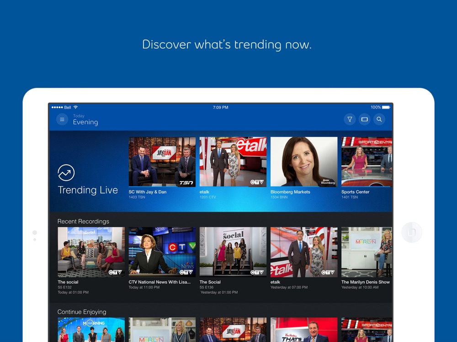Tap the 7:09 PM clock in status bar
Viewport: 457px width, 342px height.
pos(221,107)
